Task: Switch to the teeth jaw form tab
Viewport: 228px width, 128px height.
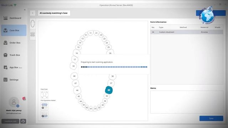Action: 33,34
